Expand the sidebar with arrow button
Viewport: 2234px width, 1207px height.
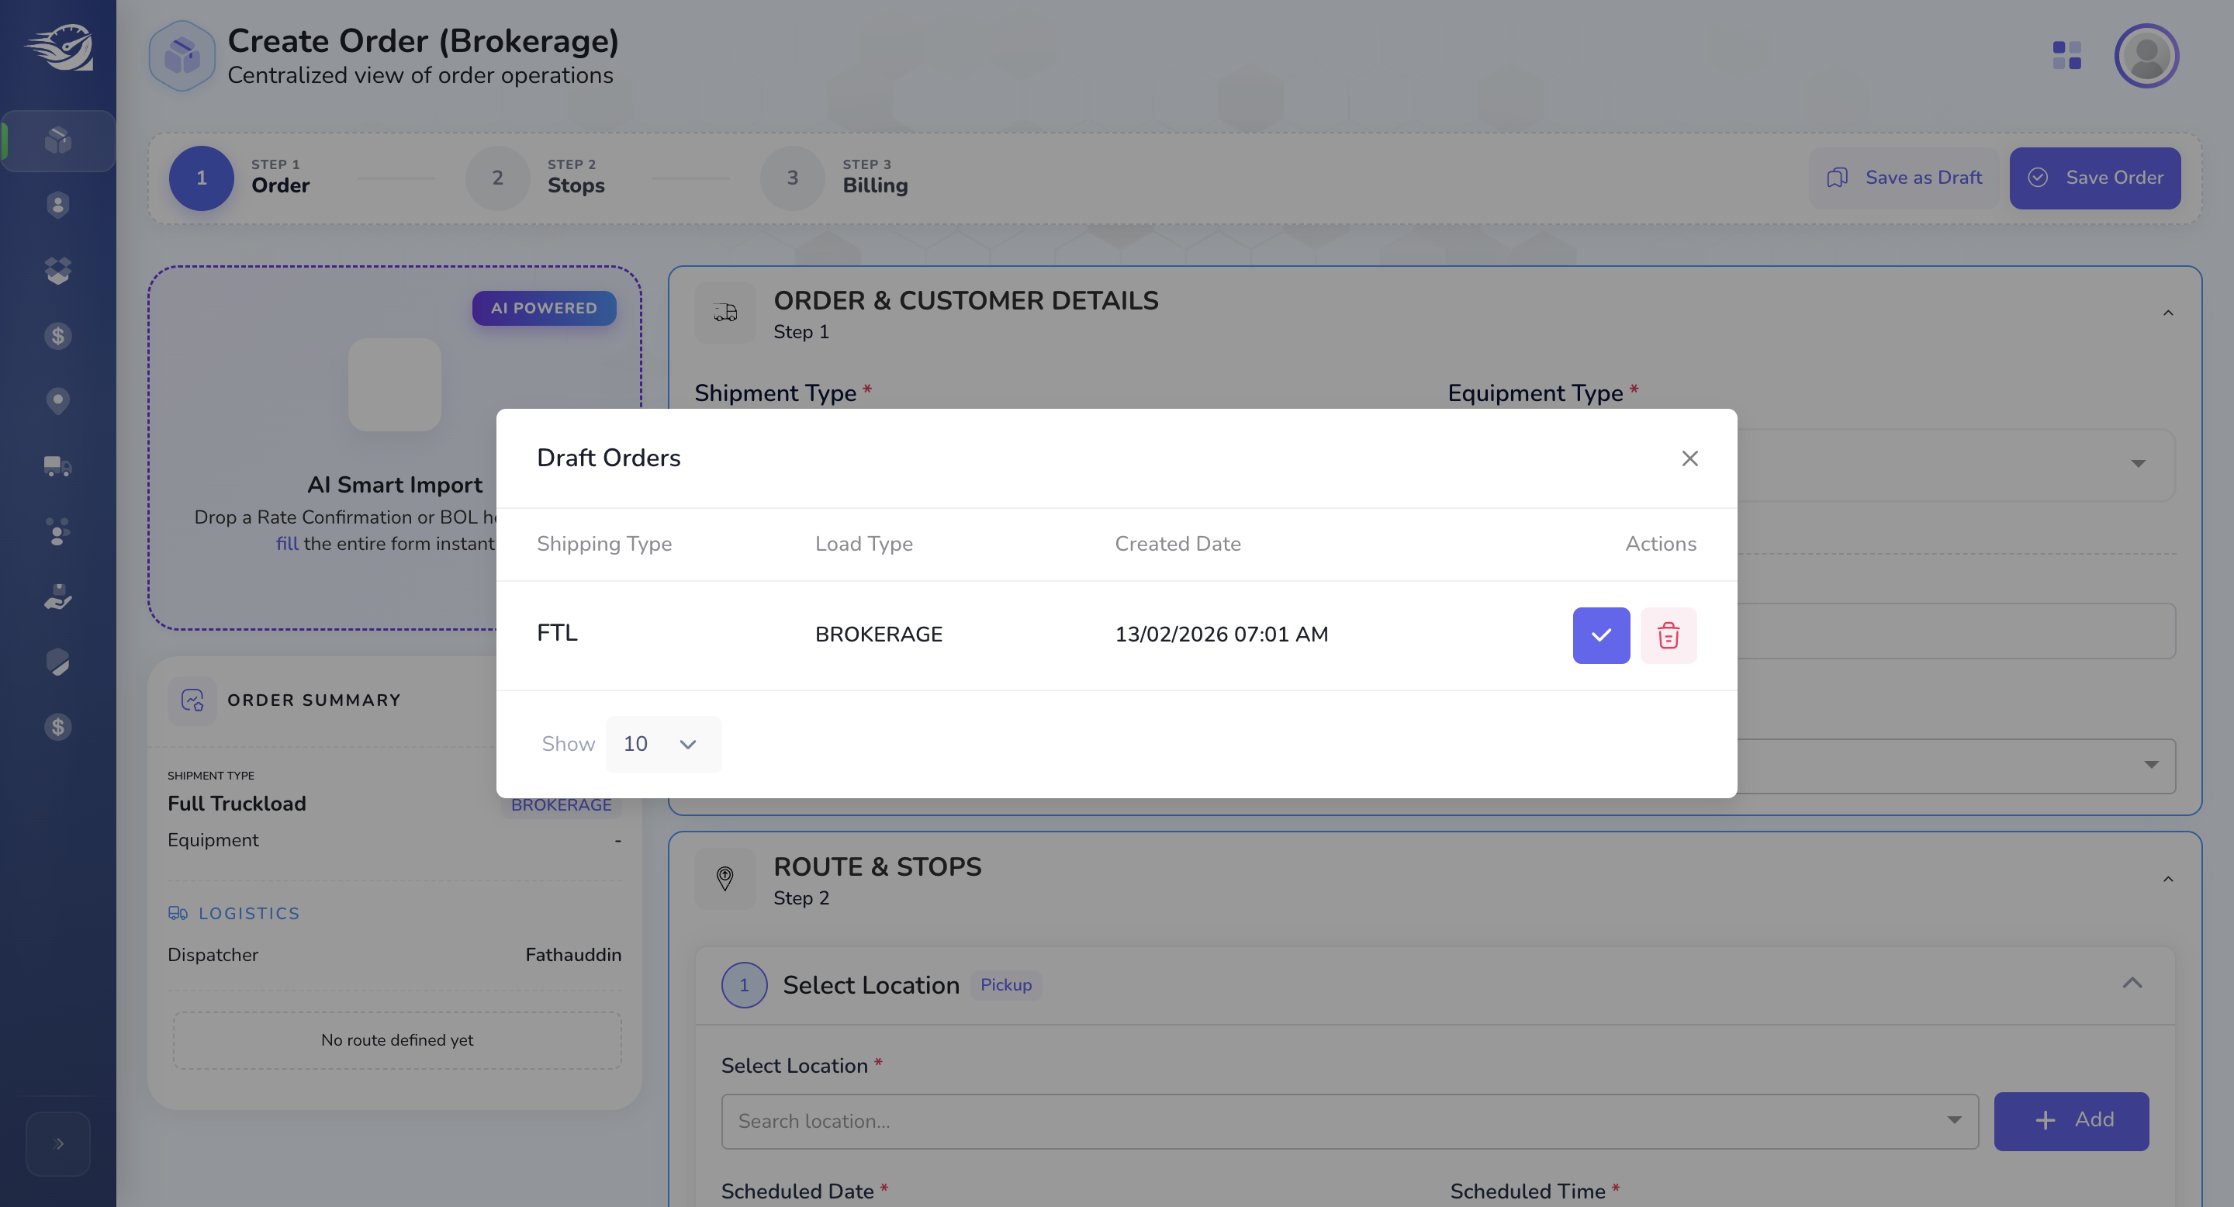[57, 1143]
